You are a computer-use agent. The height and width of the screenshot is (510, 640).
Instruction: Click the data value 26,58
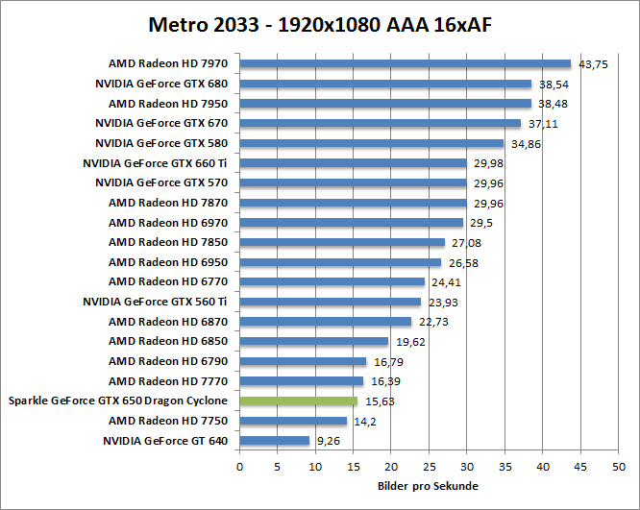point(464,263)
